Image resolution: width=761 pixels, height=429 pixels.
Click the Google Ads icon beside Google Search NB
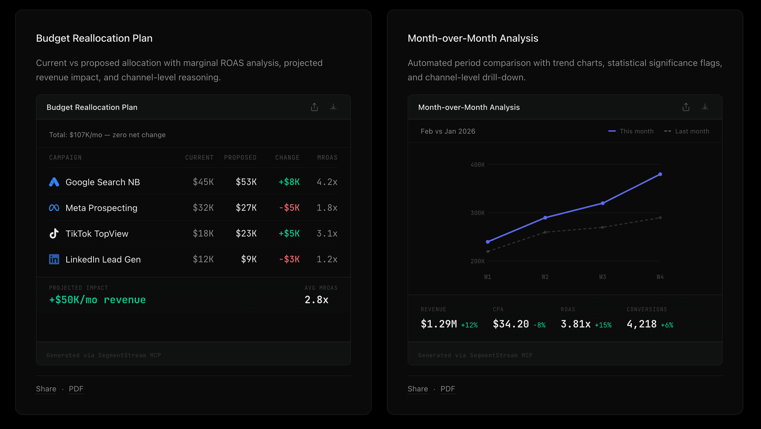[x=54, y=182]
